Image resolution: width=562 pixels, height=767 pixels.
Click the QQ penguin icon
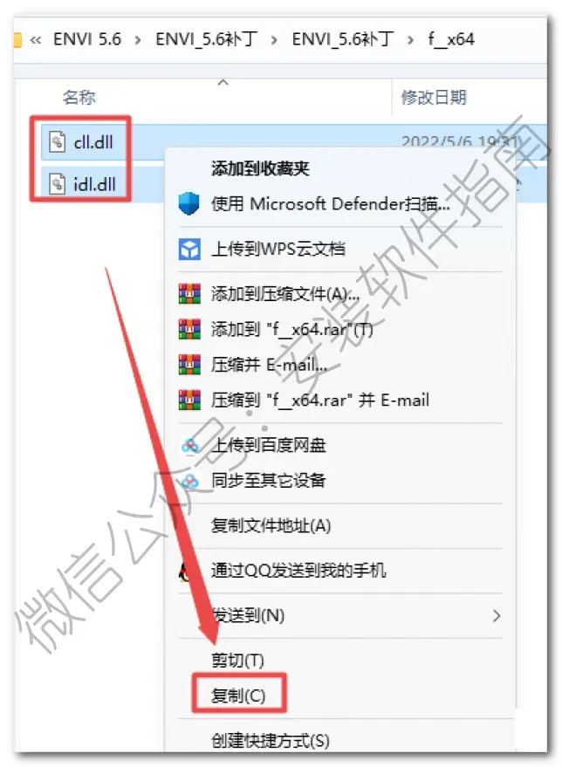[x=184, y=571]
